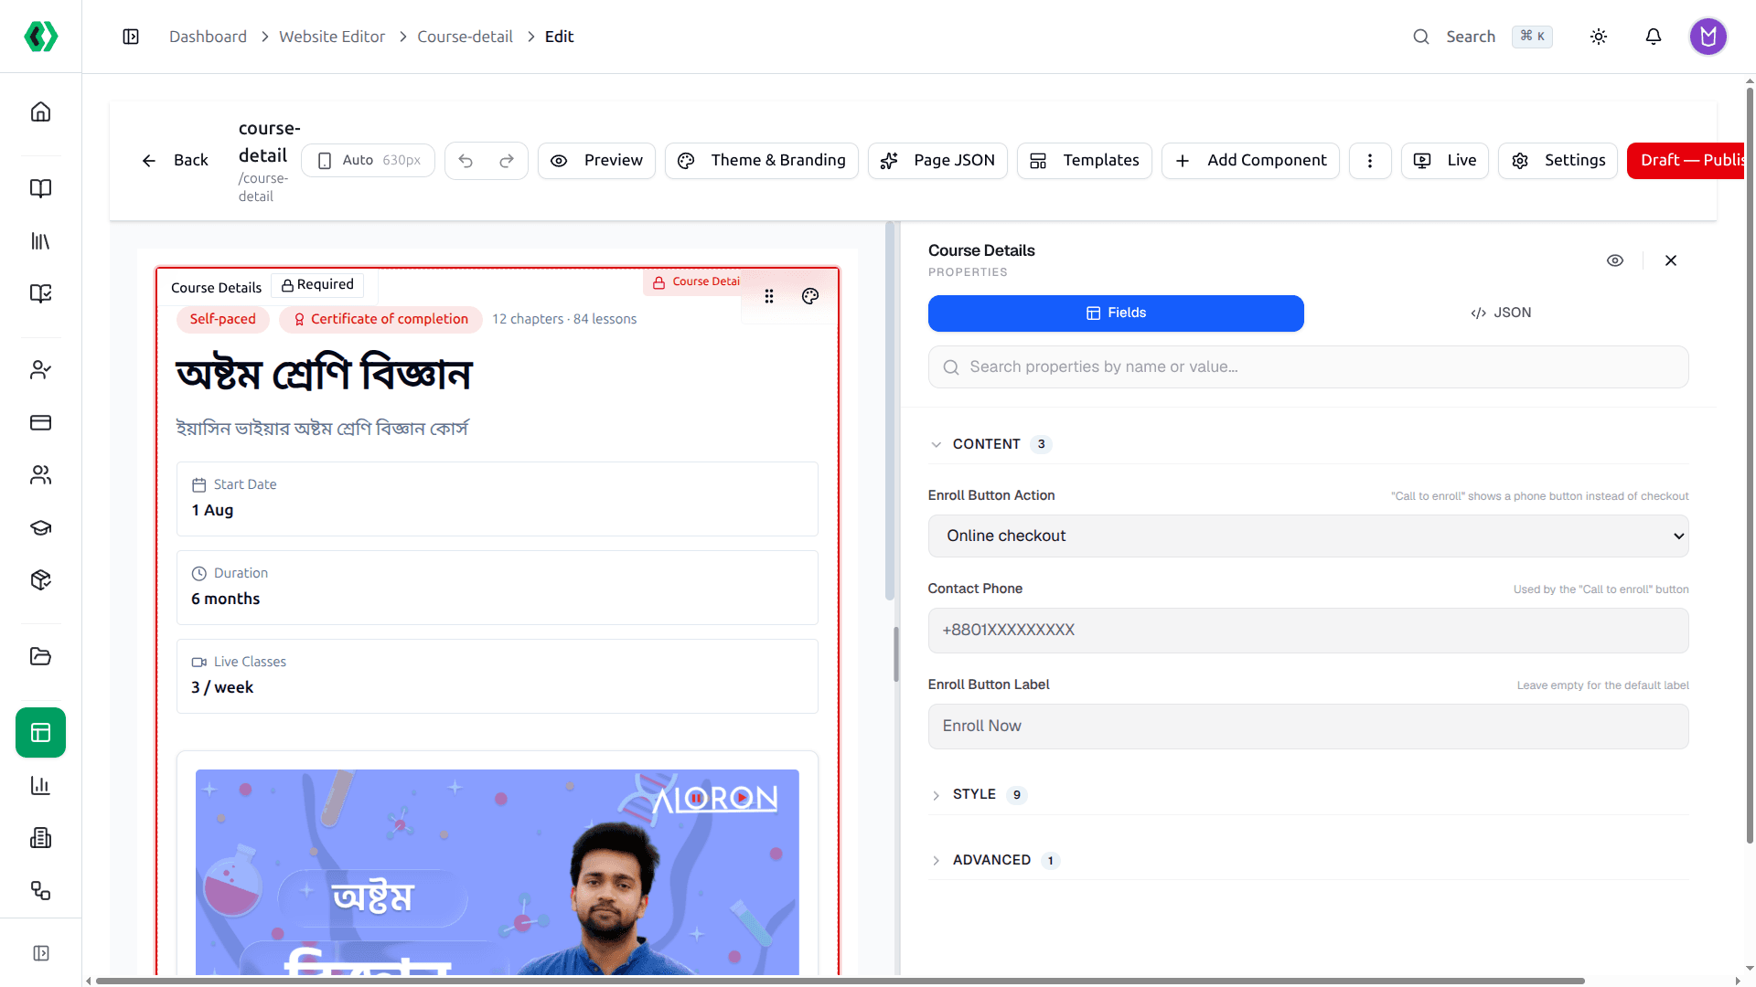The height and width of the screenshot is (987, 1756).
Task: Open the component palette style icon
Action: point(810,296)
